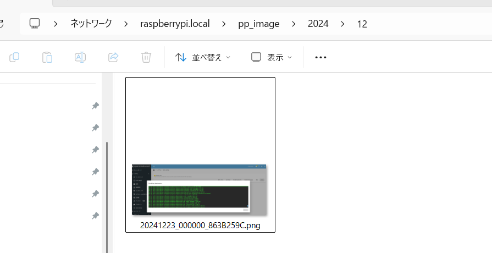The width and height of the screenshot is (492, 253).
Task: Click the Copy icon in toolbar
Action: 14,57
